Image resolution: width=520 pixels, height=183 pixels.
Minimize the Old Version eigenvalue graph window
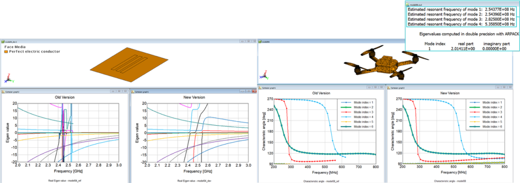(113, 91)
